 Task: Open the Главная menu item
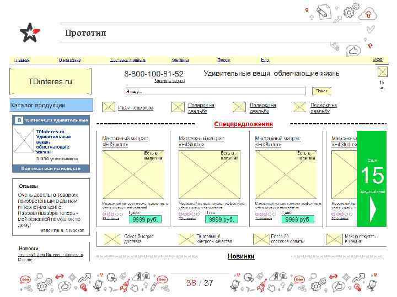[x=22, y=60]
